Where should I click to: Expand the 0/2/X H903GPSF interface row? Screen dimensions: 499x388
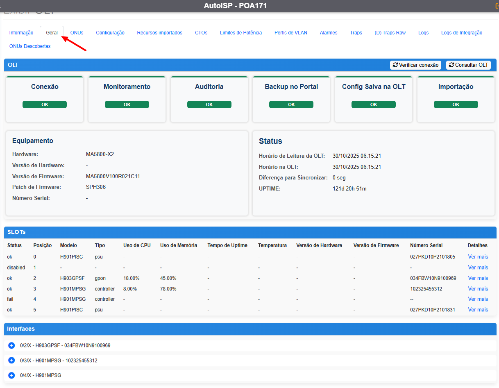point(11,345)
